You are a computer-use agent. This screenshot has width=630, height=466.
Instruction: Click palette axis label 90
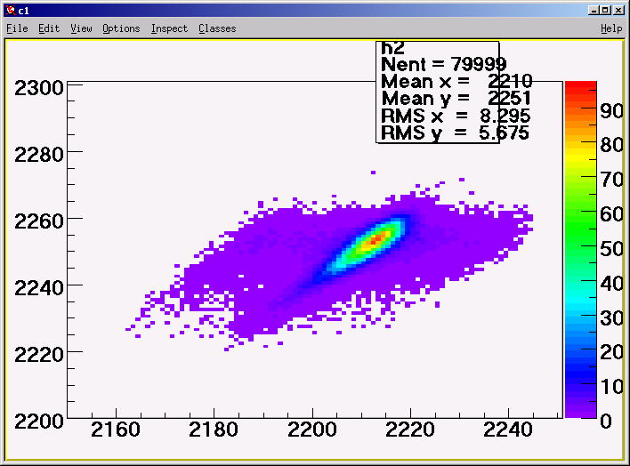[612, 111]
